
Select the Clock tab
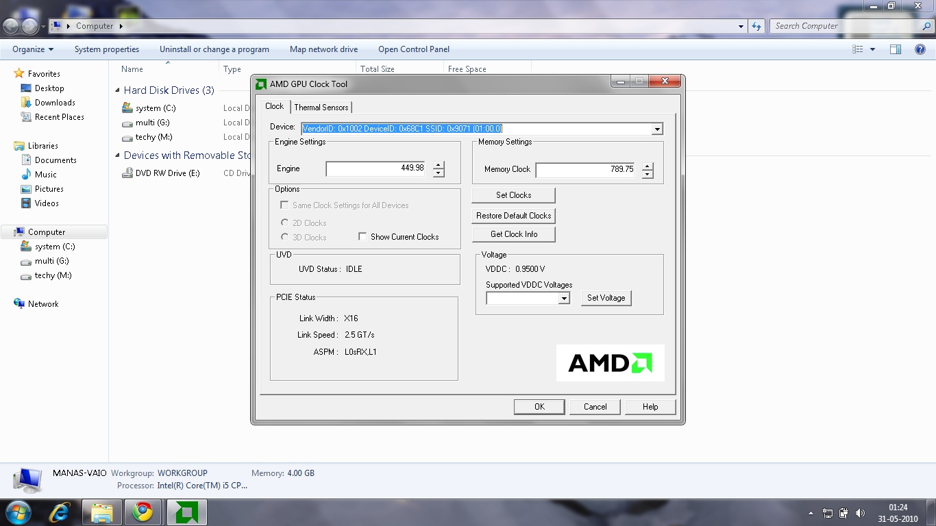point(274,106)
